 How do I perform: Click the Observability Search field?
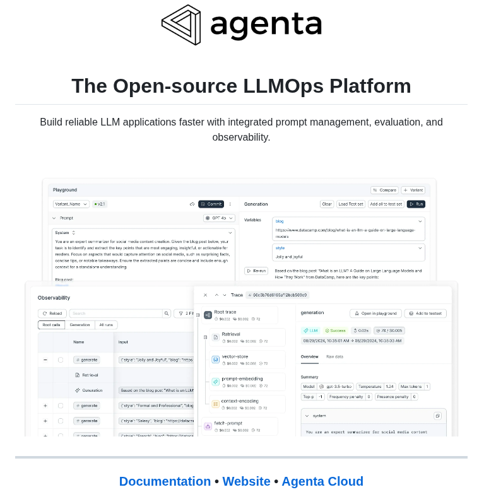click(116, 313)
